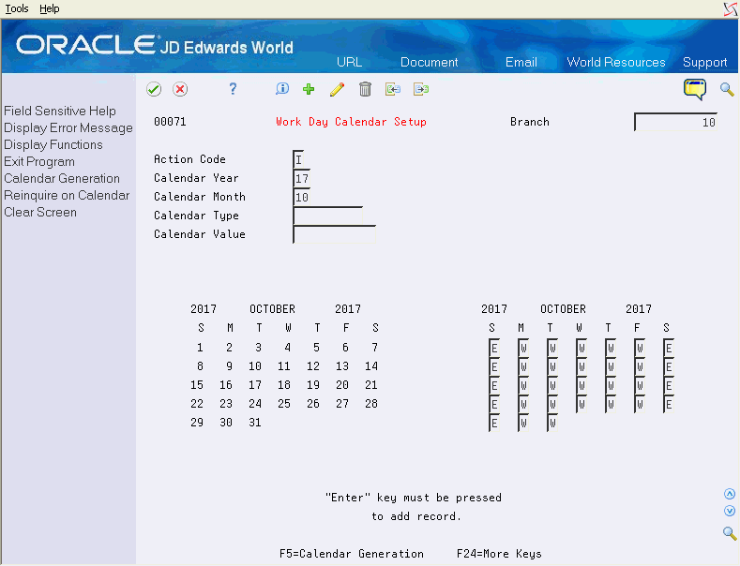Click date 1 in left calendar

tap(200, 348)
